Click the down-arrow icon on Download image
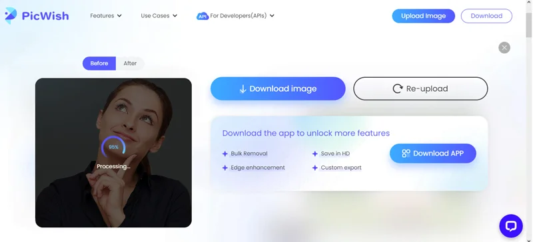This screenshot has width=533, height=242. [x=243, y=89]
